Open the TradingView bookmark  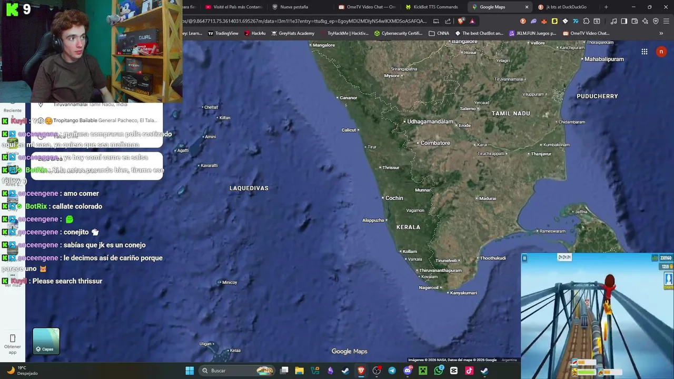coord(223,33)
